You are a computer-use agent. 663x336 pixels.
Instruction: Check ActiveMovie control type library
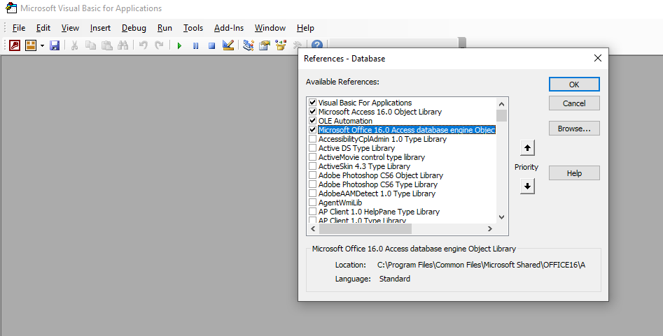click(x=312, y=157)
